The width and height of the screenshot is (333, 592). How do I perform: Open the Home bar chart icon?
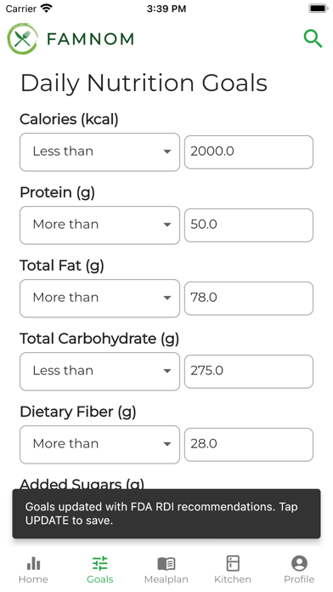34,563
